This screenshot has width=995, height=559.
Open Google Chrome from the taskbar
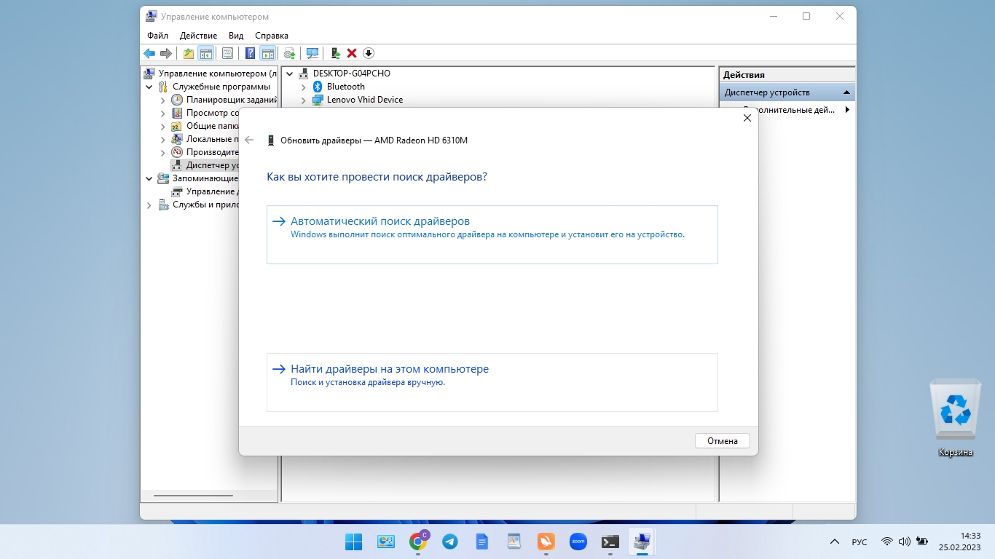click(x=418, y=542)
